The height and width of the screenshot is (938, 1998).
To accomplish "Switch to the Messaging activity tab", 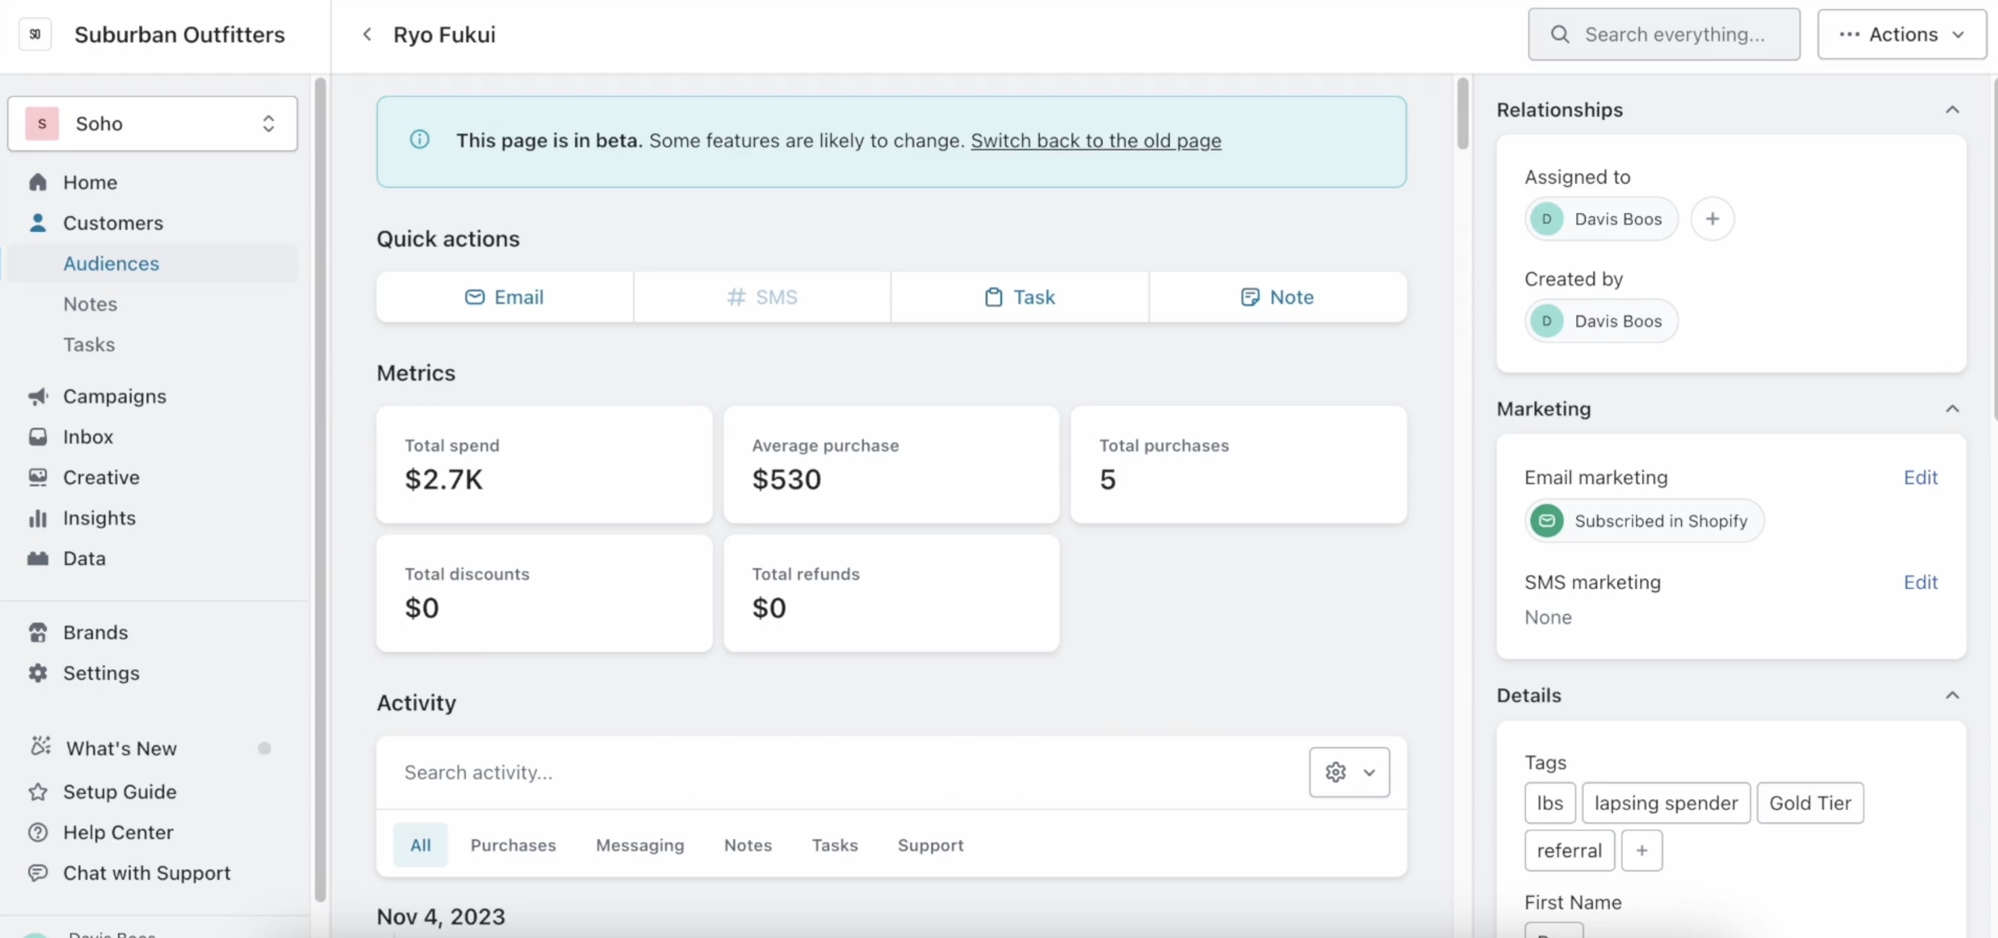I will pos(639,845).
